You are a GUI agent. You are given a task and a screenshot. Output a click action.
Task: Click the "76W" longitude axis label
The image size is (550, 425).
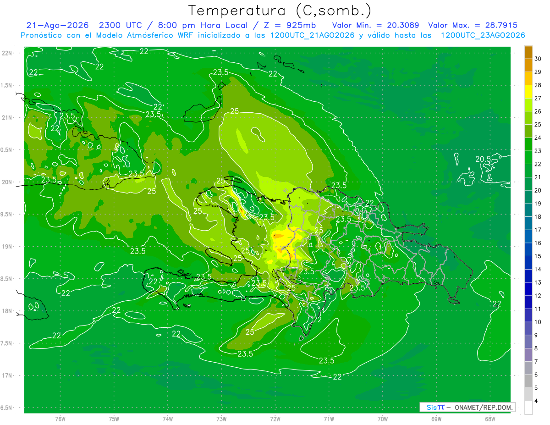click(60, 419)
